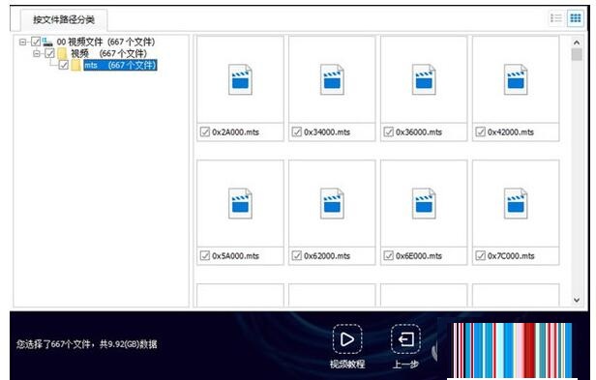Select the 0x42000.mts video file icon
This screenshot has height=380, width=596.
point(516,79)
